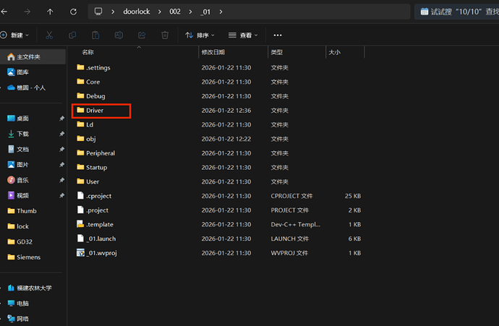This screenshot has width=499, height=326.
Task: Click the Refresh button in navigation bar
Action: pyautogui.click(x=73, y=12)
